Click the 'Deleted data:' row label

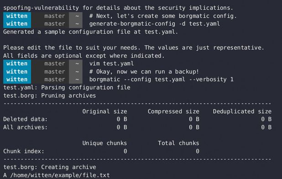(26, 119)
